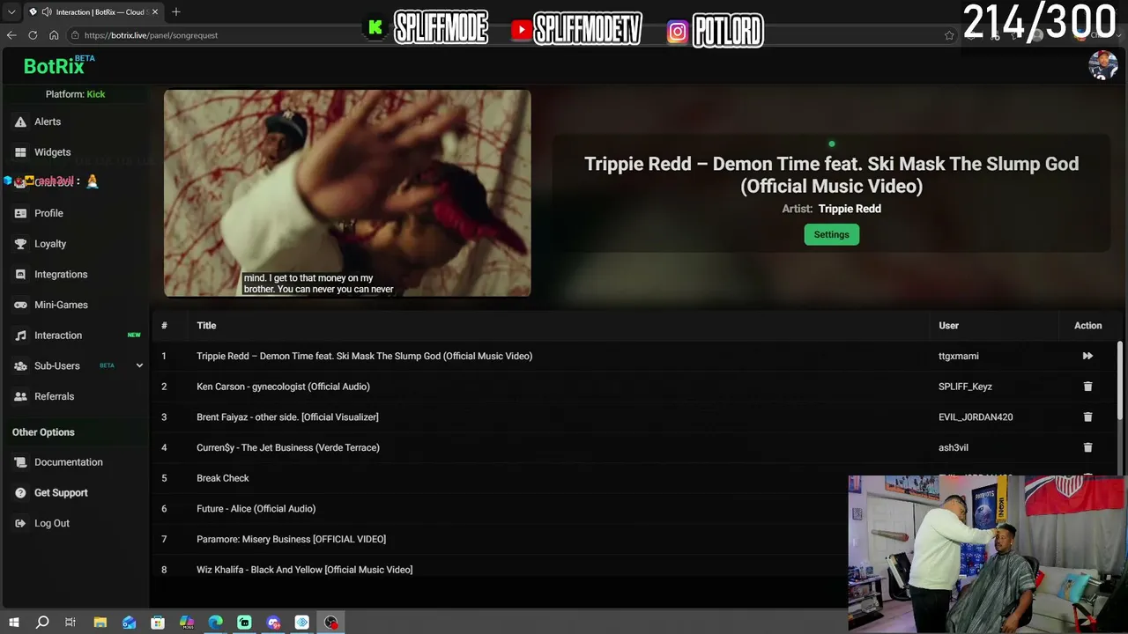Open the tab search dropdown arrow
Image resolution: width=1128 pixels, height=634 pixels.
(11, 12)
